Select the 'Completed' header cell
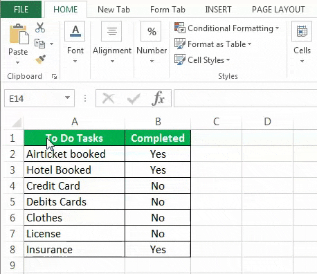Viewport: 317px width, 274px height. click(x=158, y=138)
